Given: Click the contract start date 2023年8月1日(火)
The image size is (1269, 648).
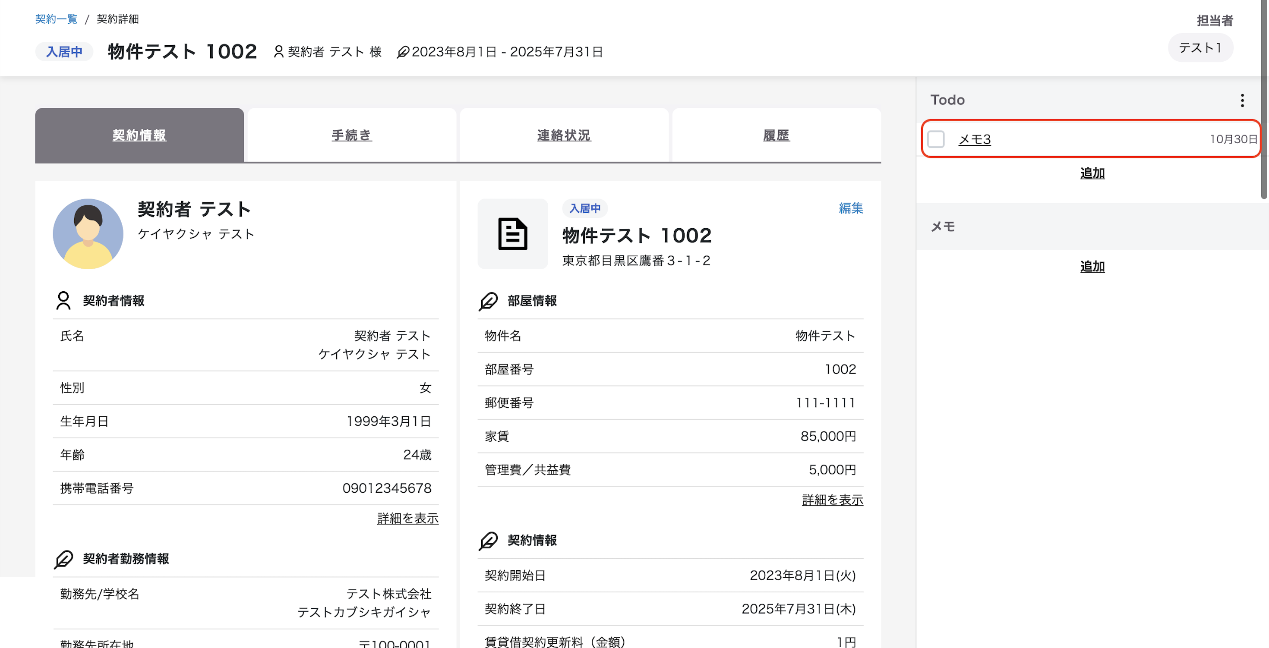Looking at the screenshot, I should [x=802, y=575].
